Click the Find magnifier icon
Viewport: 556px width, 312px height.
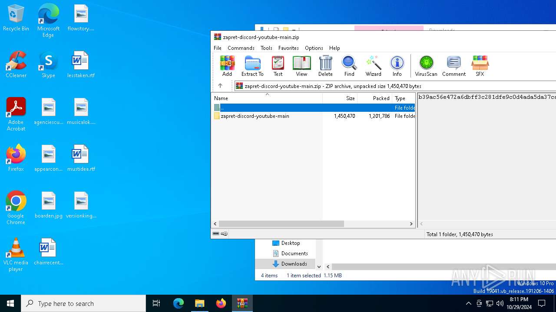349,66
